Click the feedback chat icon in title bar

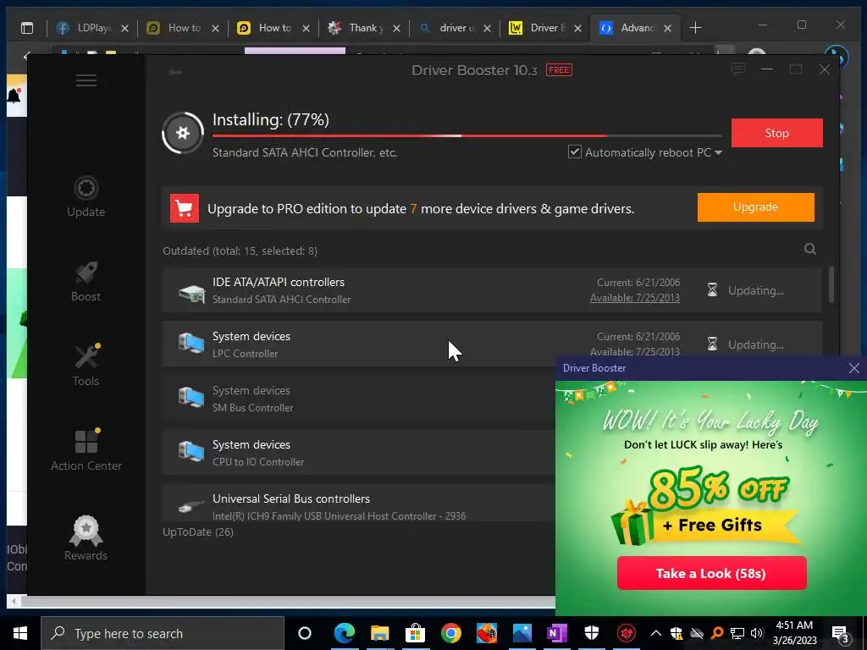[x=738, y=69]
